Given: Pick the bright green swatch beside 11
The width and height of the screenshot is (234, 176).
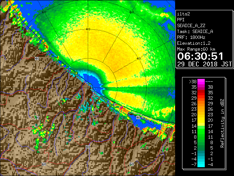Looking at the screenshot, I should [201, 131].
